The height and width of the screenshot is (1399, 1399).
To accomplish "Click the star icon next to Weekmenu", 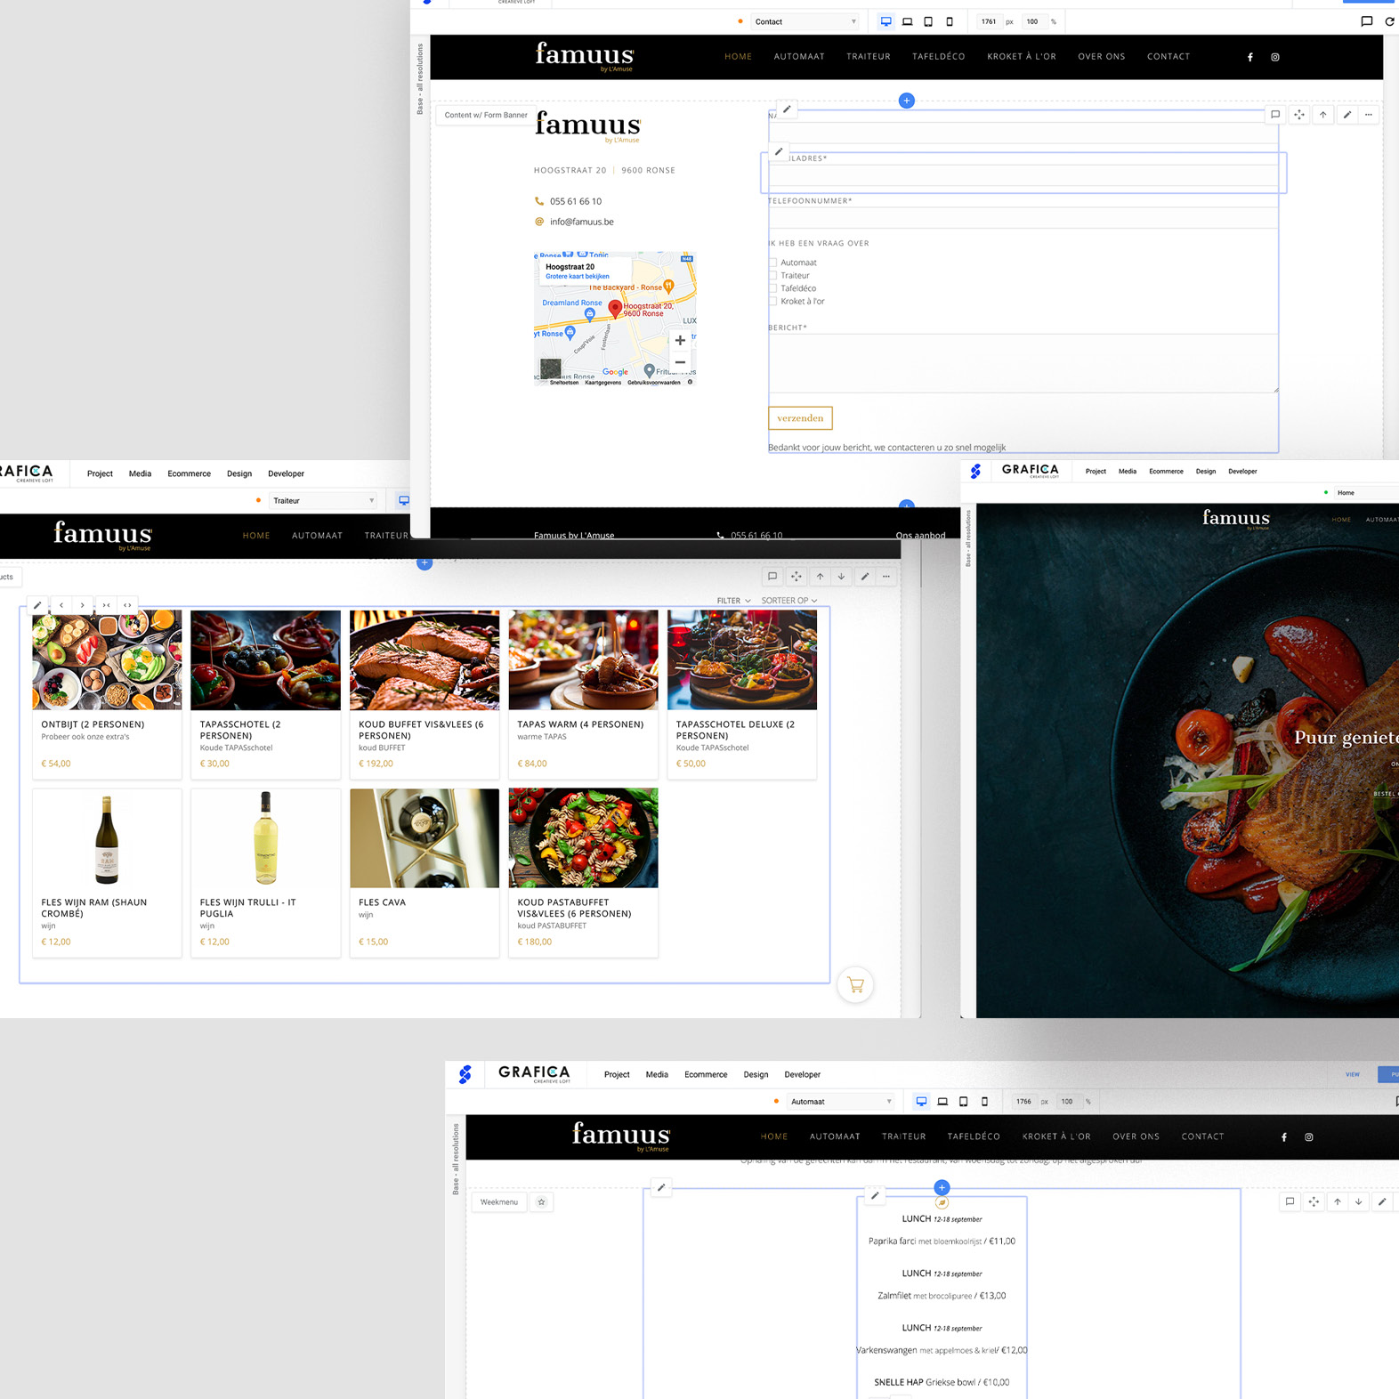I will (x=541, y=1202).
